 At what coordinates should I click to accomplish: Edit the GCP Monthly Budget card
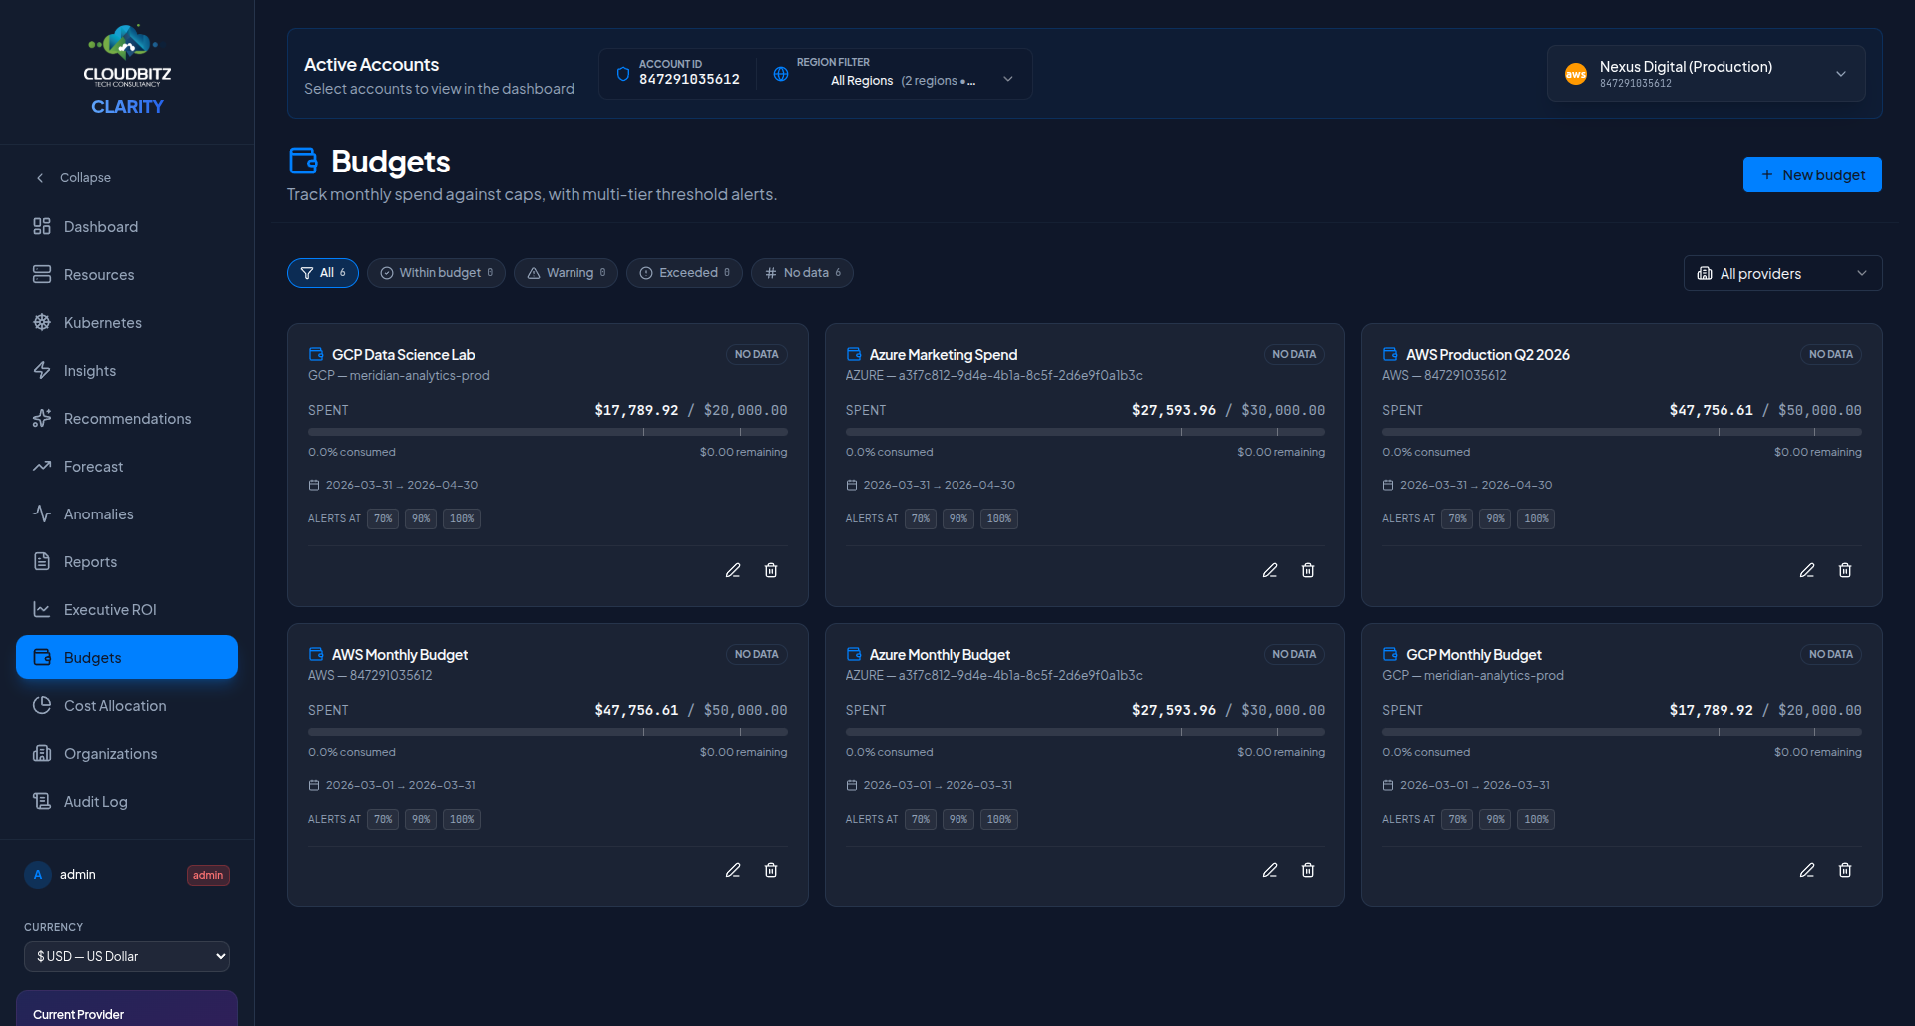(1807, 870)
